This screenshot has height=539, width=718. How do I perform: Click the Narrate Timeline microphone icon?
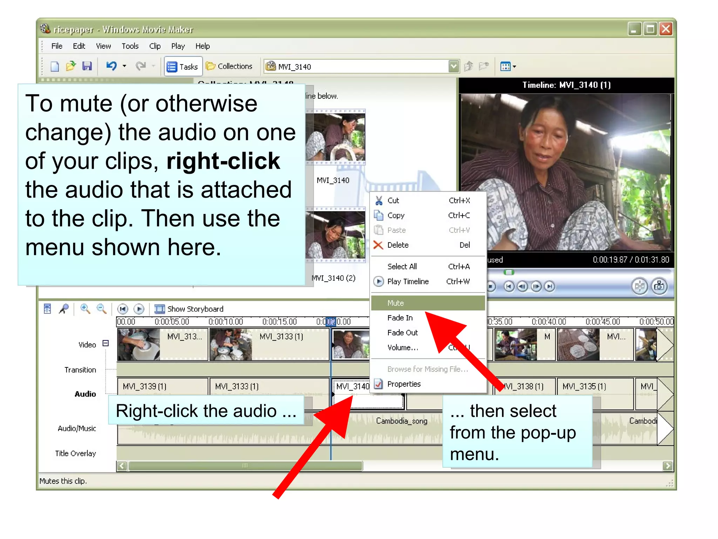coord(64,309)
